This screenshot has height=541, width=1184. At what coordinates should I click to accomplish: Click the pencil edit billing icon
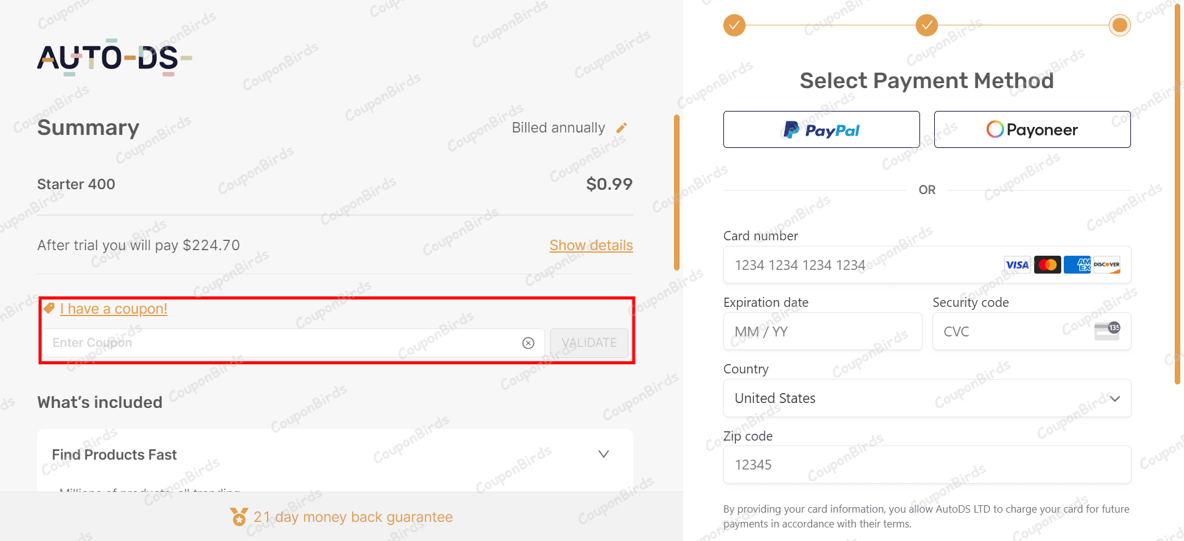(x=622, y=128)
